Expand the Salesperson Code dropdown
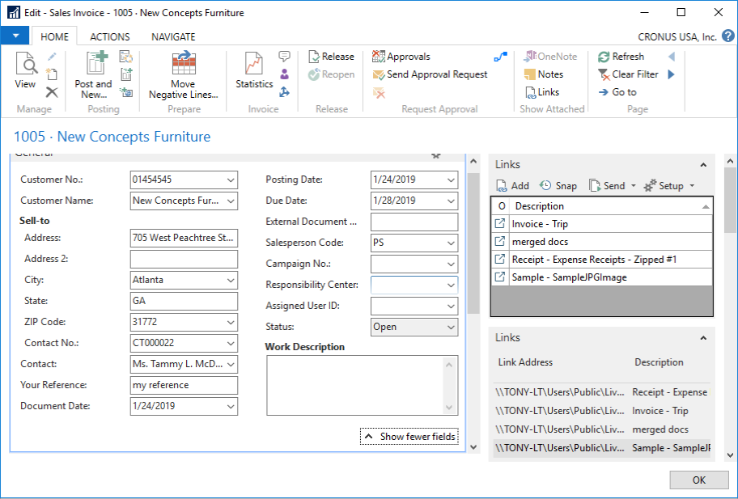Screen dimensions: 738x499 [451, 243]
